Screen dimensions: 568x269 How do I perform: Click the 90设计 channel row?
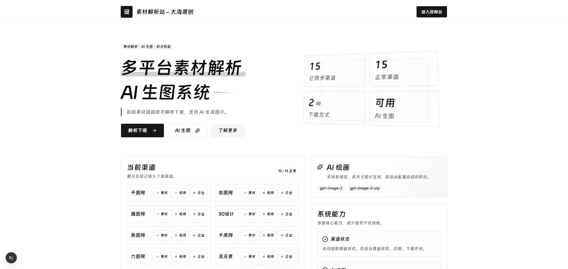(257, 214)
